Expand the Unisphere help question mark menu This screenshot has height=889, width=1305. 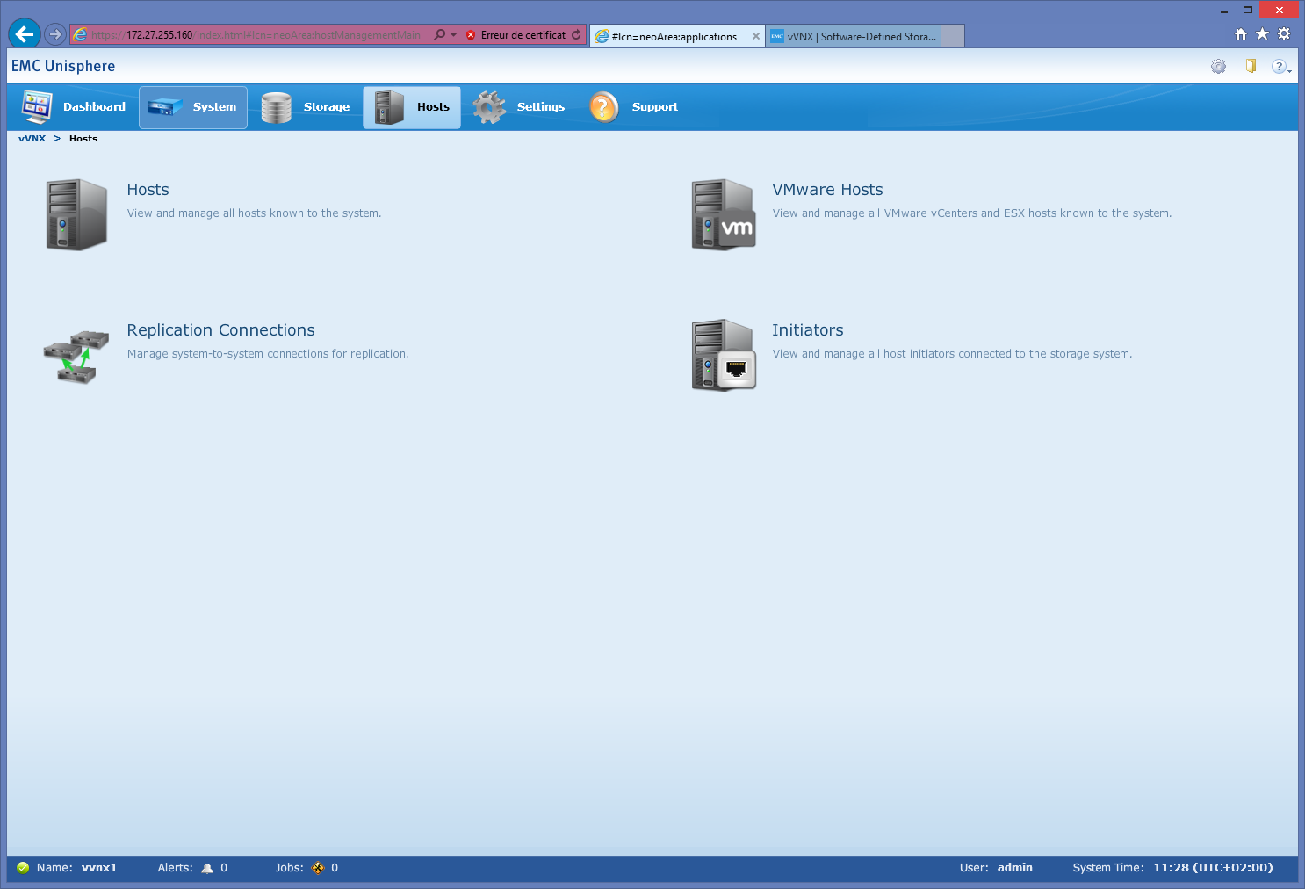1280,67
